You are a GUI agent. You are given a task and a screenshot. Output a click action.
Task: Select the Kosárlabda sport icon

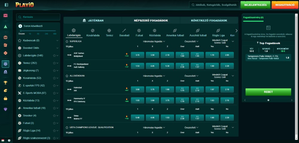[93, 32]
